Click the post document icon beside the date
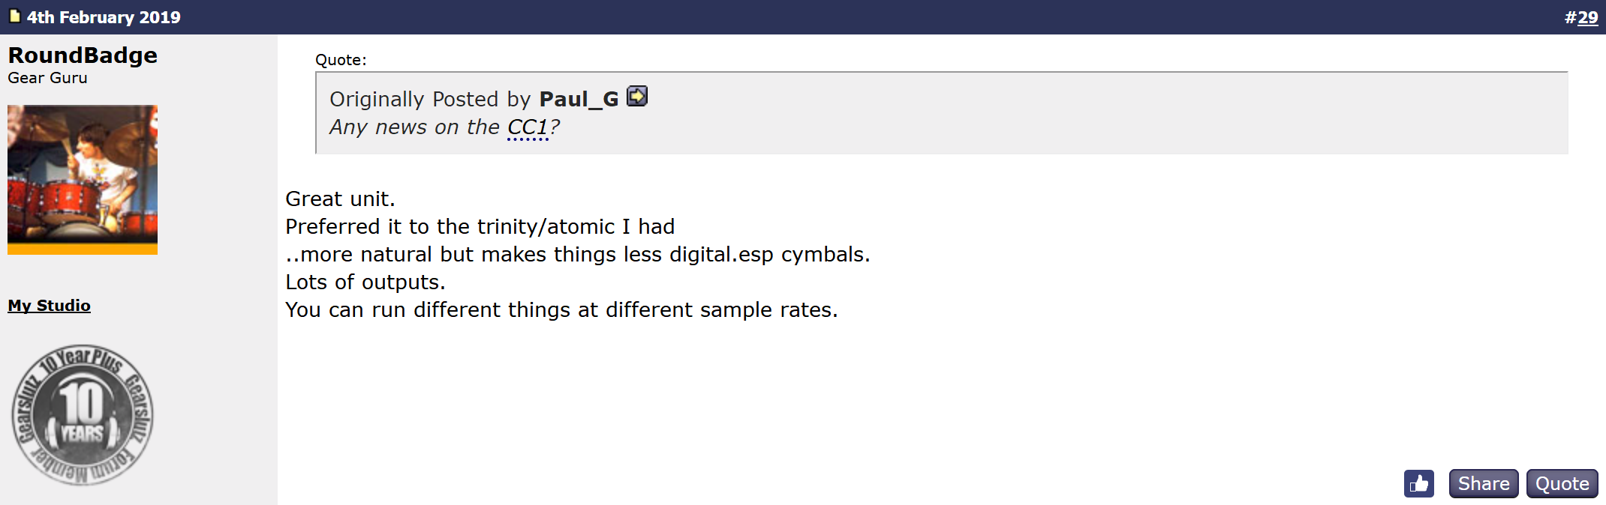 coord(14,16)
